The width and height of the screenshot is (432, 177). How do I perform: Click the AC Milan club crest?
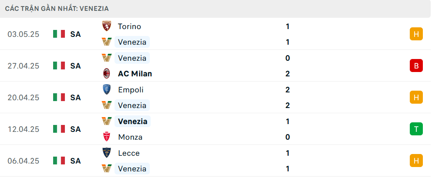(x=107, y=74)
